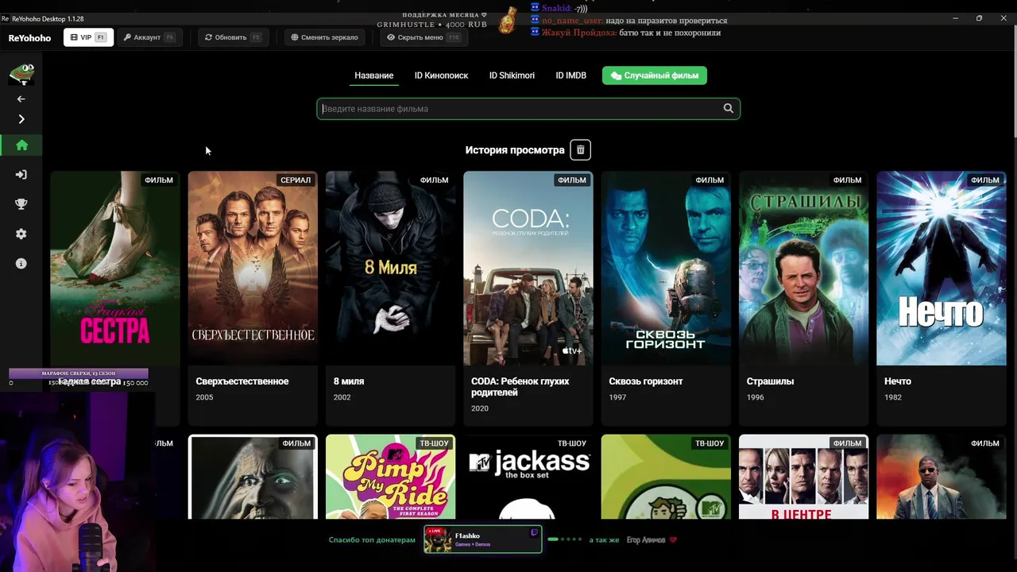
Task: Switch to the ID Shikimori tab
Action: tap(512, 75)
